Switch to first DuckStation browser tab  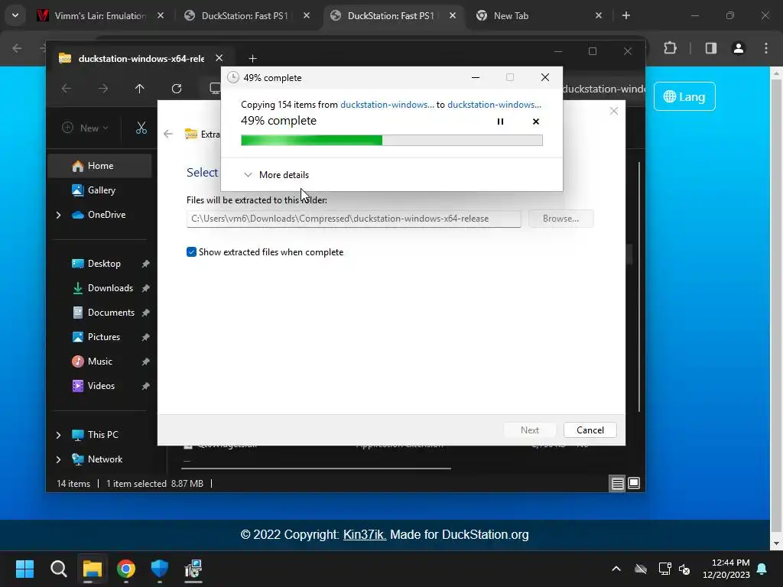pos(245,15)
